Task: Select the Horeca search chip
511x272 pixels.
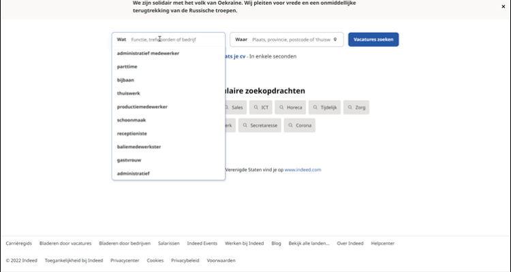Action: (290, 107)
